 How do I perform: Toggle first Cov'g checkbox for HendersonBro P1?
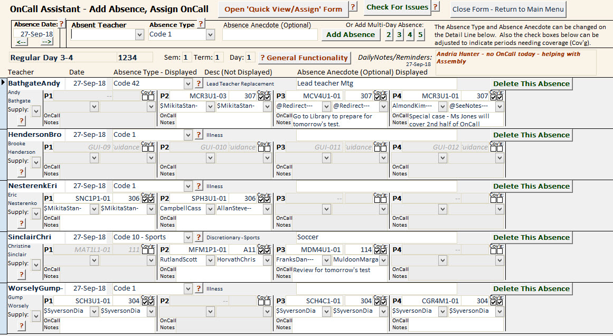click(145, 148)
